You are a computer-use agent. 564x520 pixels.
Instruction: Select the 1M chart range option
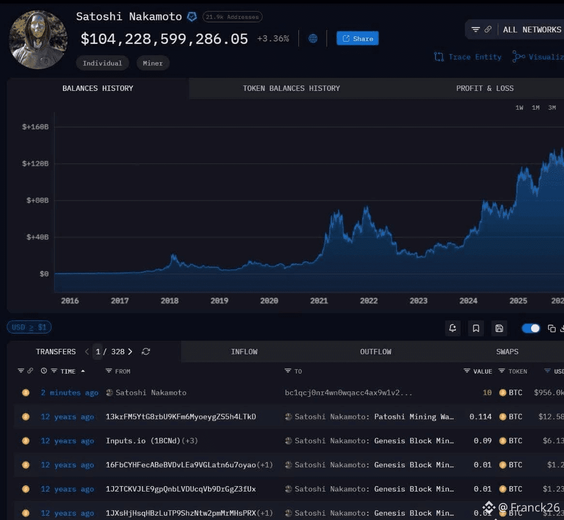click(x=535, y=107)
